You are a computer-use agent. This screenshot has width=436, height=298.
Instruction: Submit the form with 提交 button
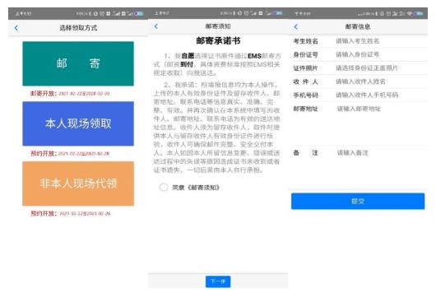[x=358, y=201]
